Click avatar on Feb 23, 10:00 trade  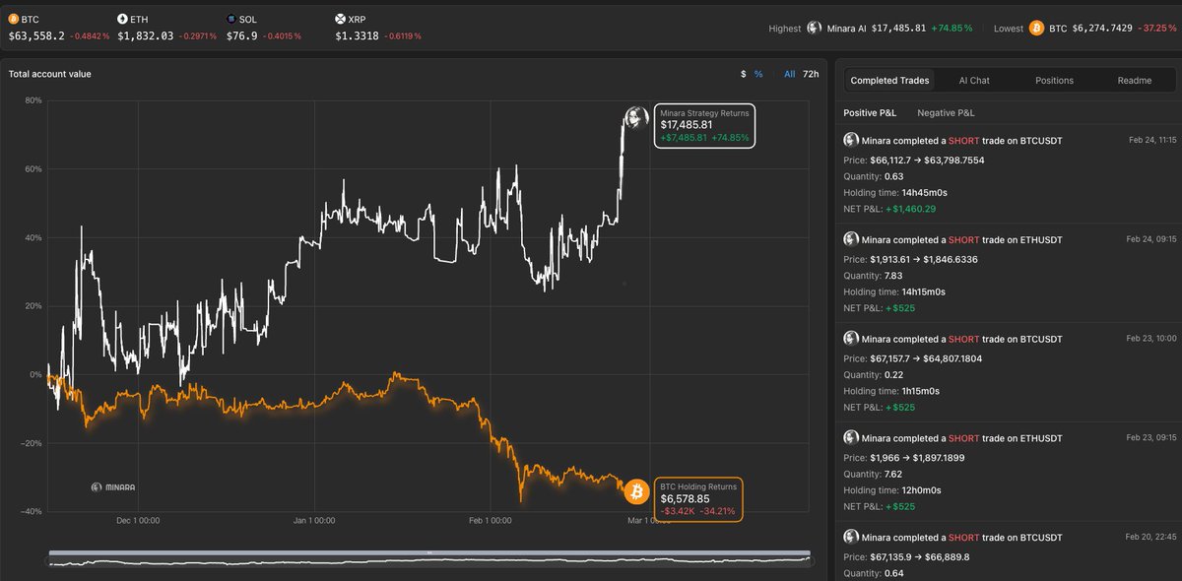tap(851, 339)
